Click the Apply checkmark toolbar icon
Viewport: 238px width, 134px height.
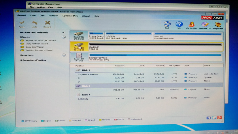point(22,23)
